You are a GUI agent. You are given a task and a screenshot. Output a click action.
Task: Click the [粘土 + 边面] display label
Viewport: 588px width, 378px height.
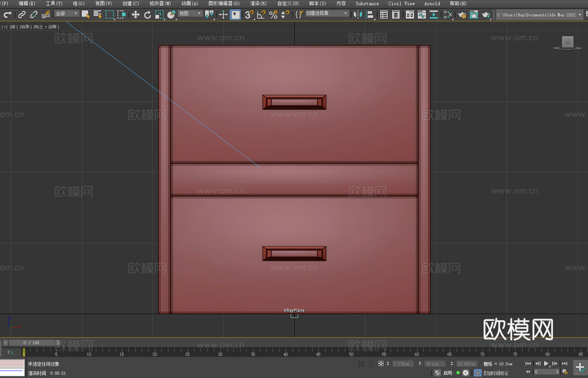point(46,27)
